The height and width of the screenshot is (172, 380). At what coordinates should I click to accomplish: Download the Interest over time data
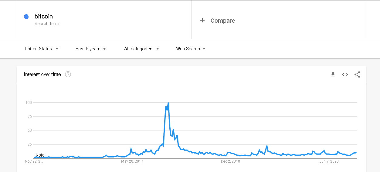[333, 74]
